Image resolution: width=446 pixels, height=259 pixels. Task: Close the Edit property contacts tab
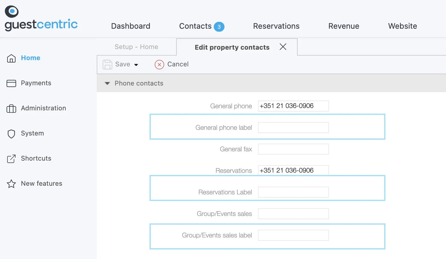pyautogui.click(x=283, y=47)
